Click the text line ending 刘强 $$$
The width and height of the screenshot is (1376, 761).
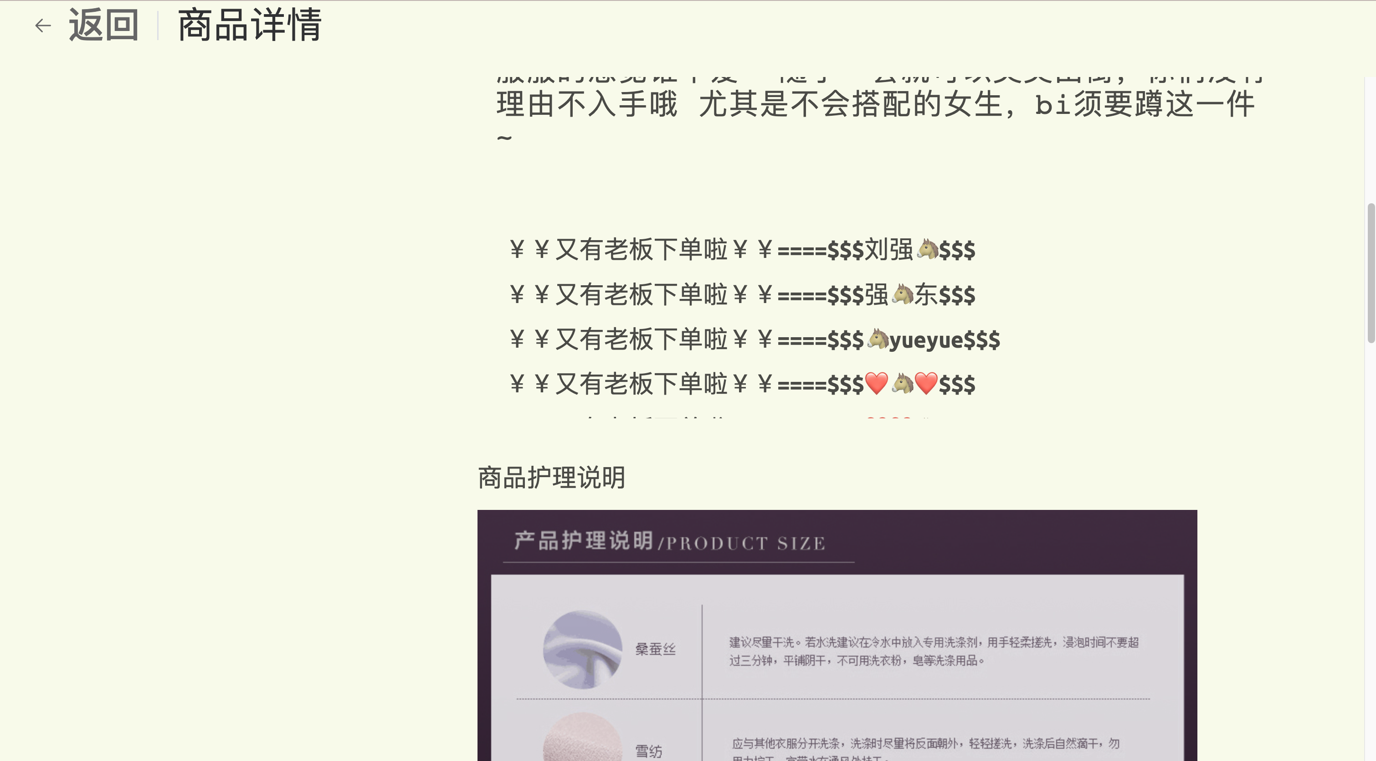pos(743,250)
